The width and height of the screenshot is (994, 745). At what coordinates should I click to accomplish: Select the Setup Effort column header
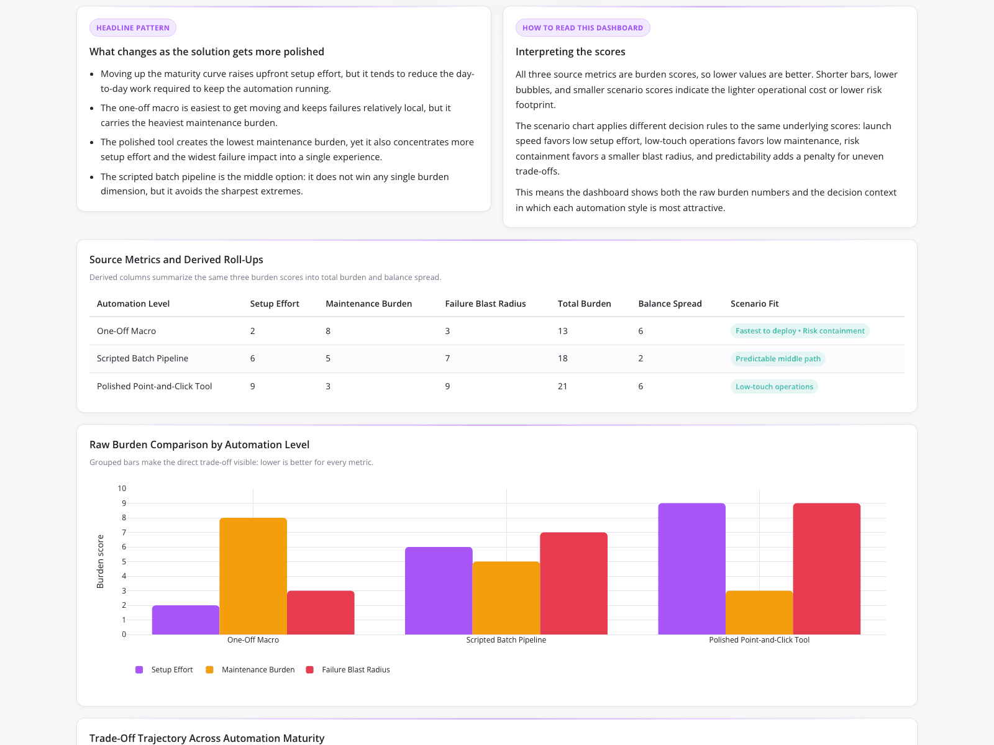(275, 304)
